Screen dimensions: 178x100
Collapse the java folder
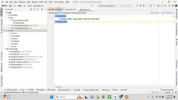point(7,17)
